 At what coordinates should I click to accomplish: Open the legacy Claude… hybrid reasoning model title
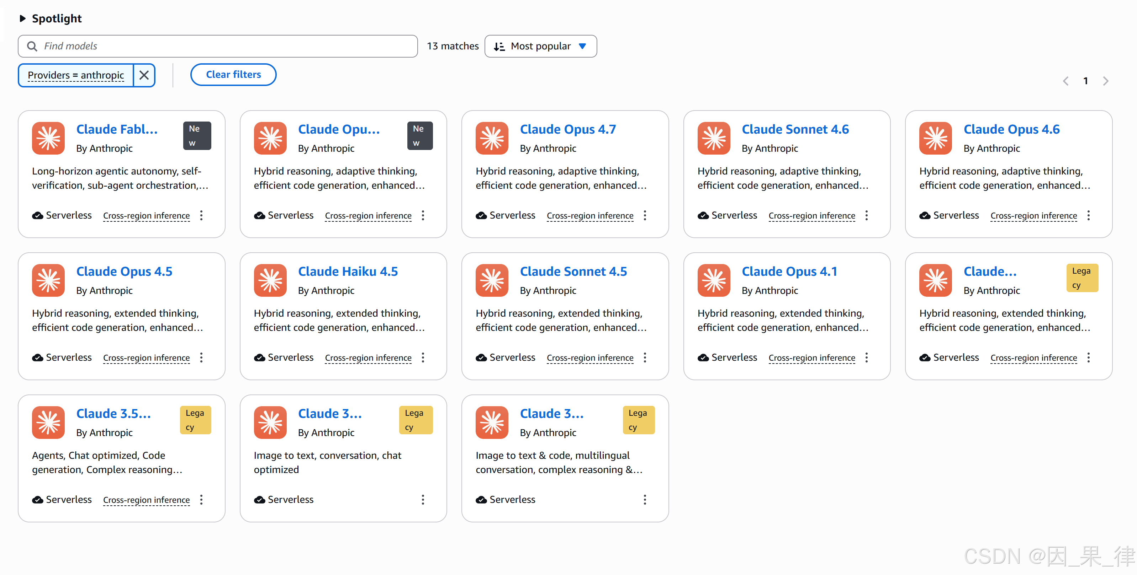coord(990,271)
